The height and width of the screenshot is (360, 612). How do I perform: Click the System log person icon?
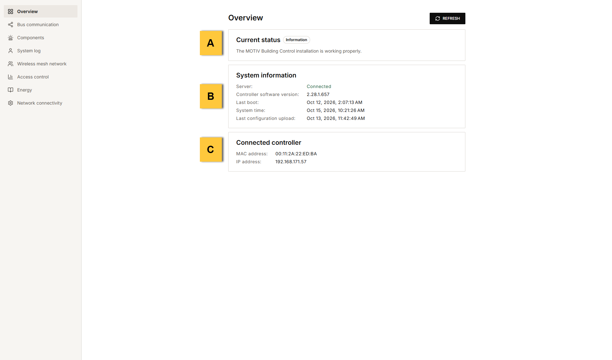click(11, 51)
